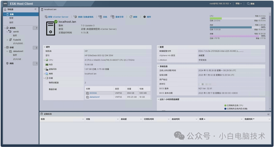Expand the vMotion configuration row
Screen dimensions: 274x147
(158, 60)
